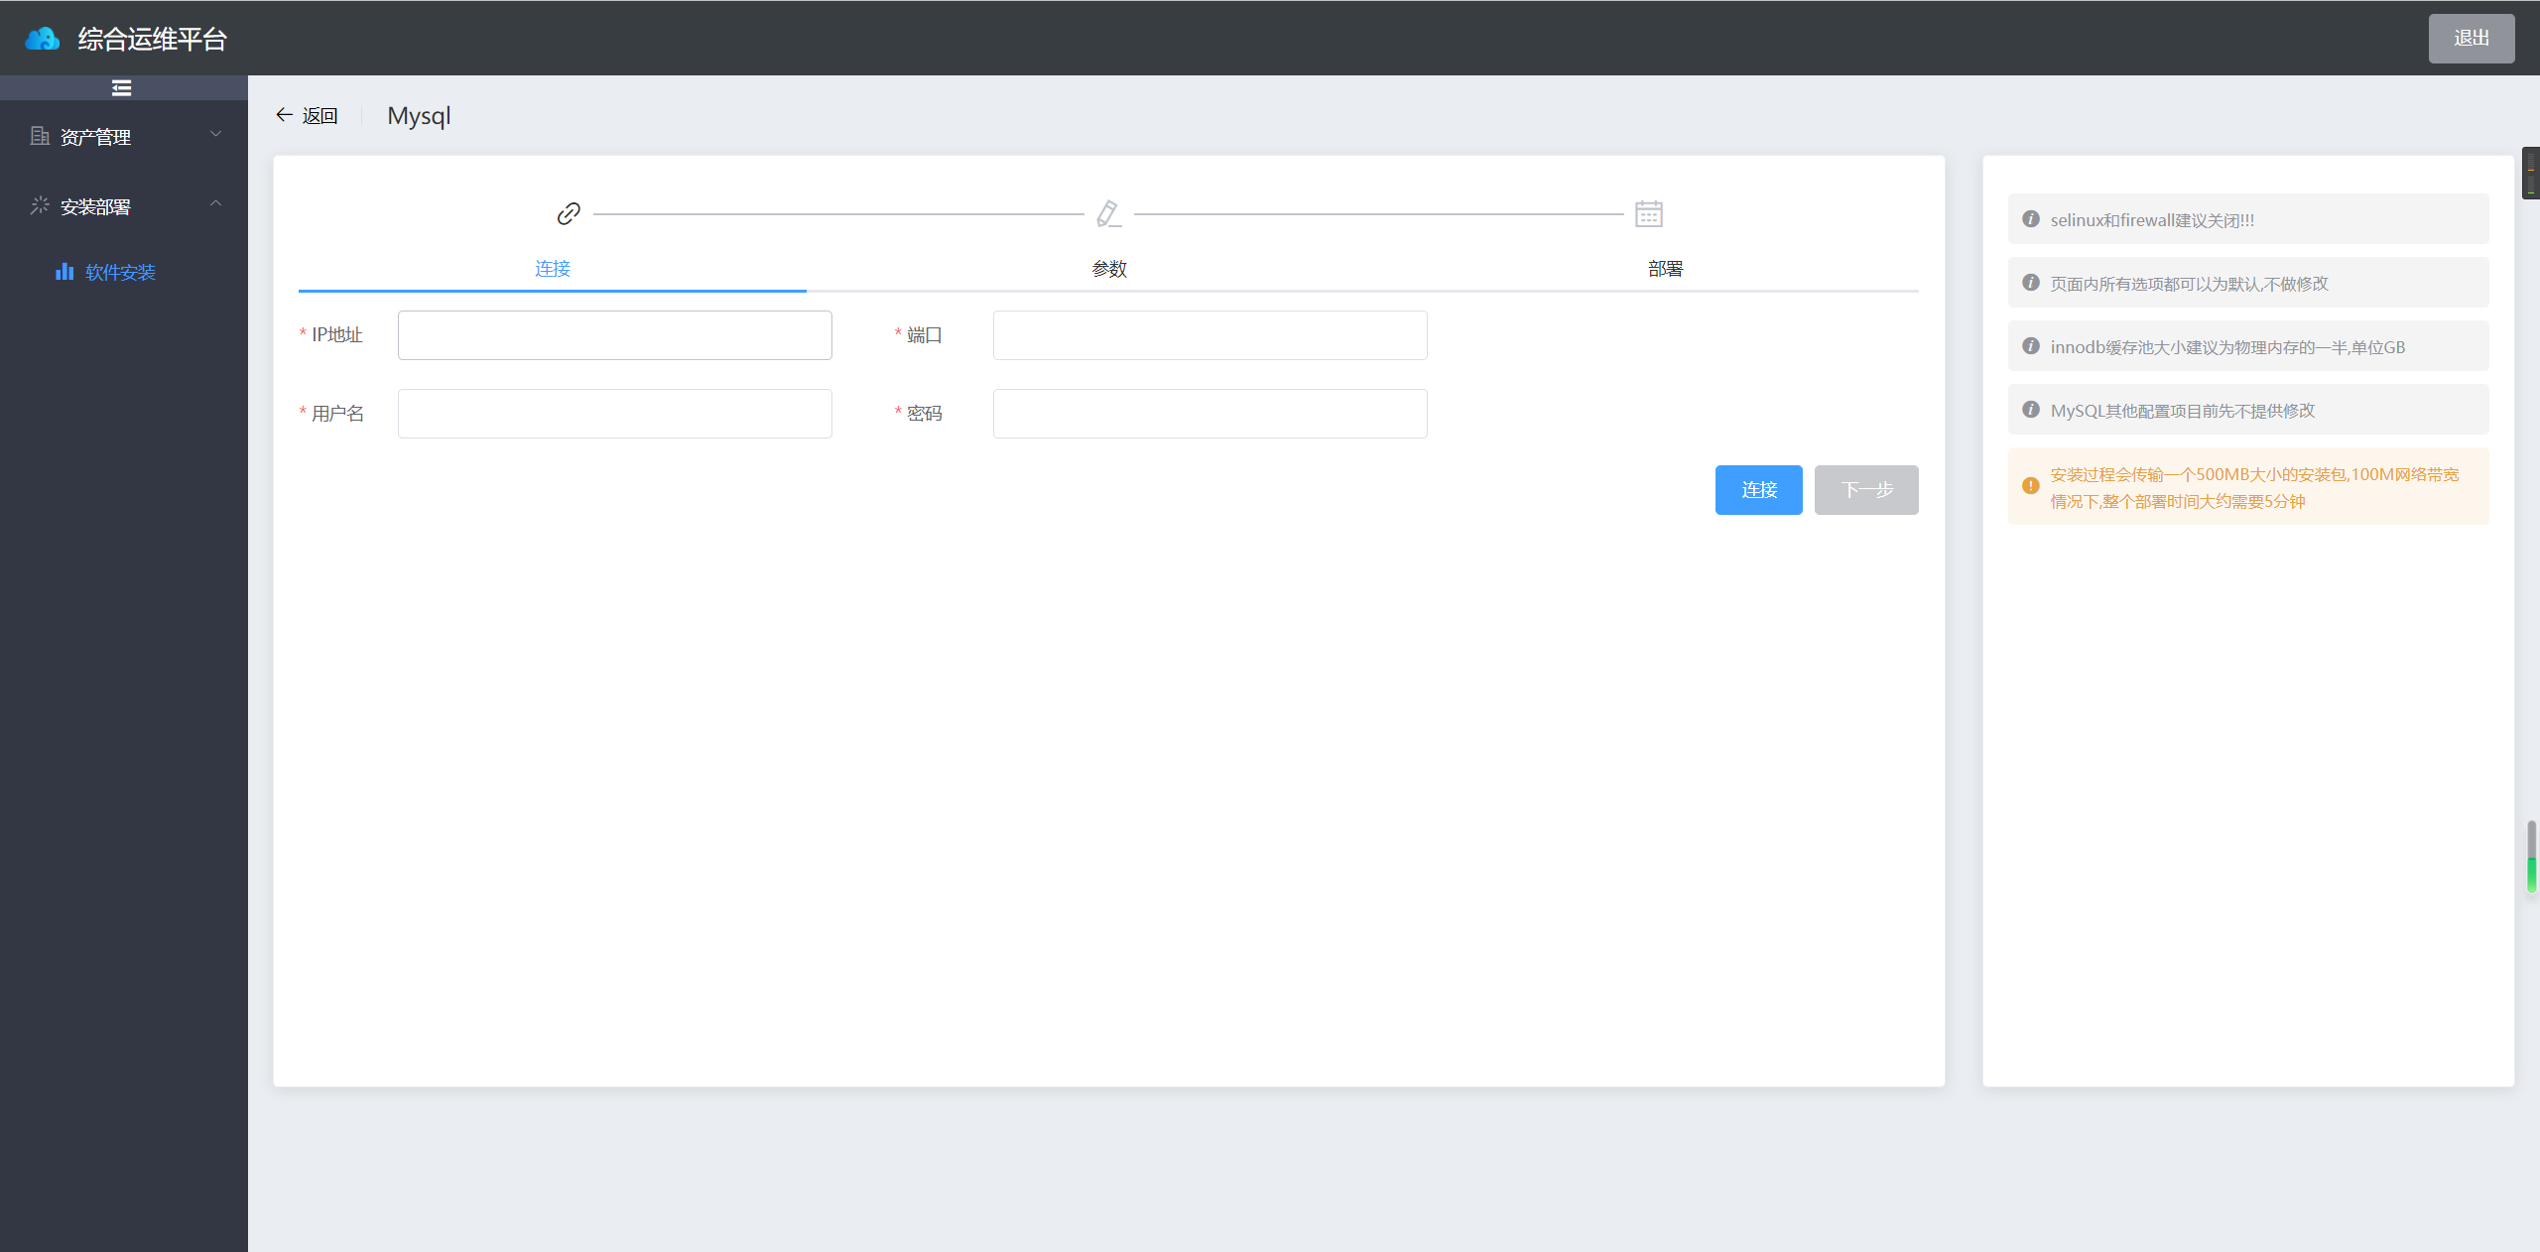Click the 下一步 button
Image resolution: width=2540 pixels, height=1252 pixels.
[1866, 489]
